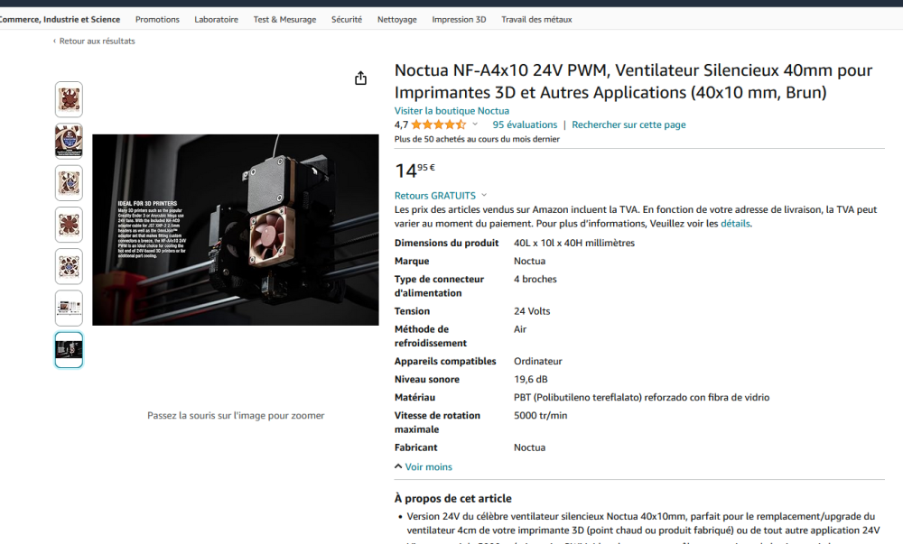Open the Laboratoire menu item
Screen dimensions: 903x544
[x=216, y=20]
